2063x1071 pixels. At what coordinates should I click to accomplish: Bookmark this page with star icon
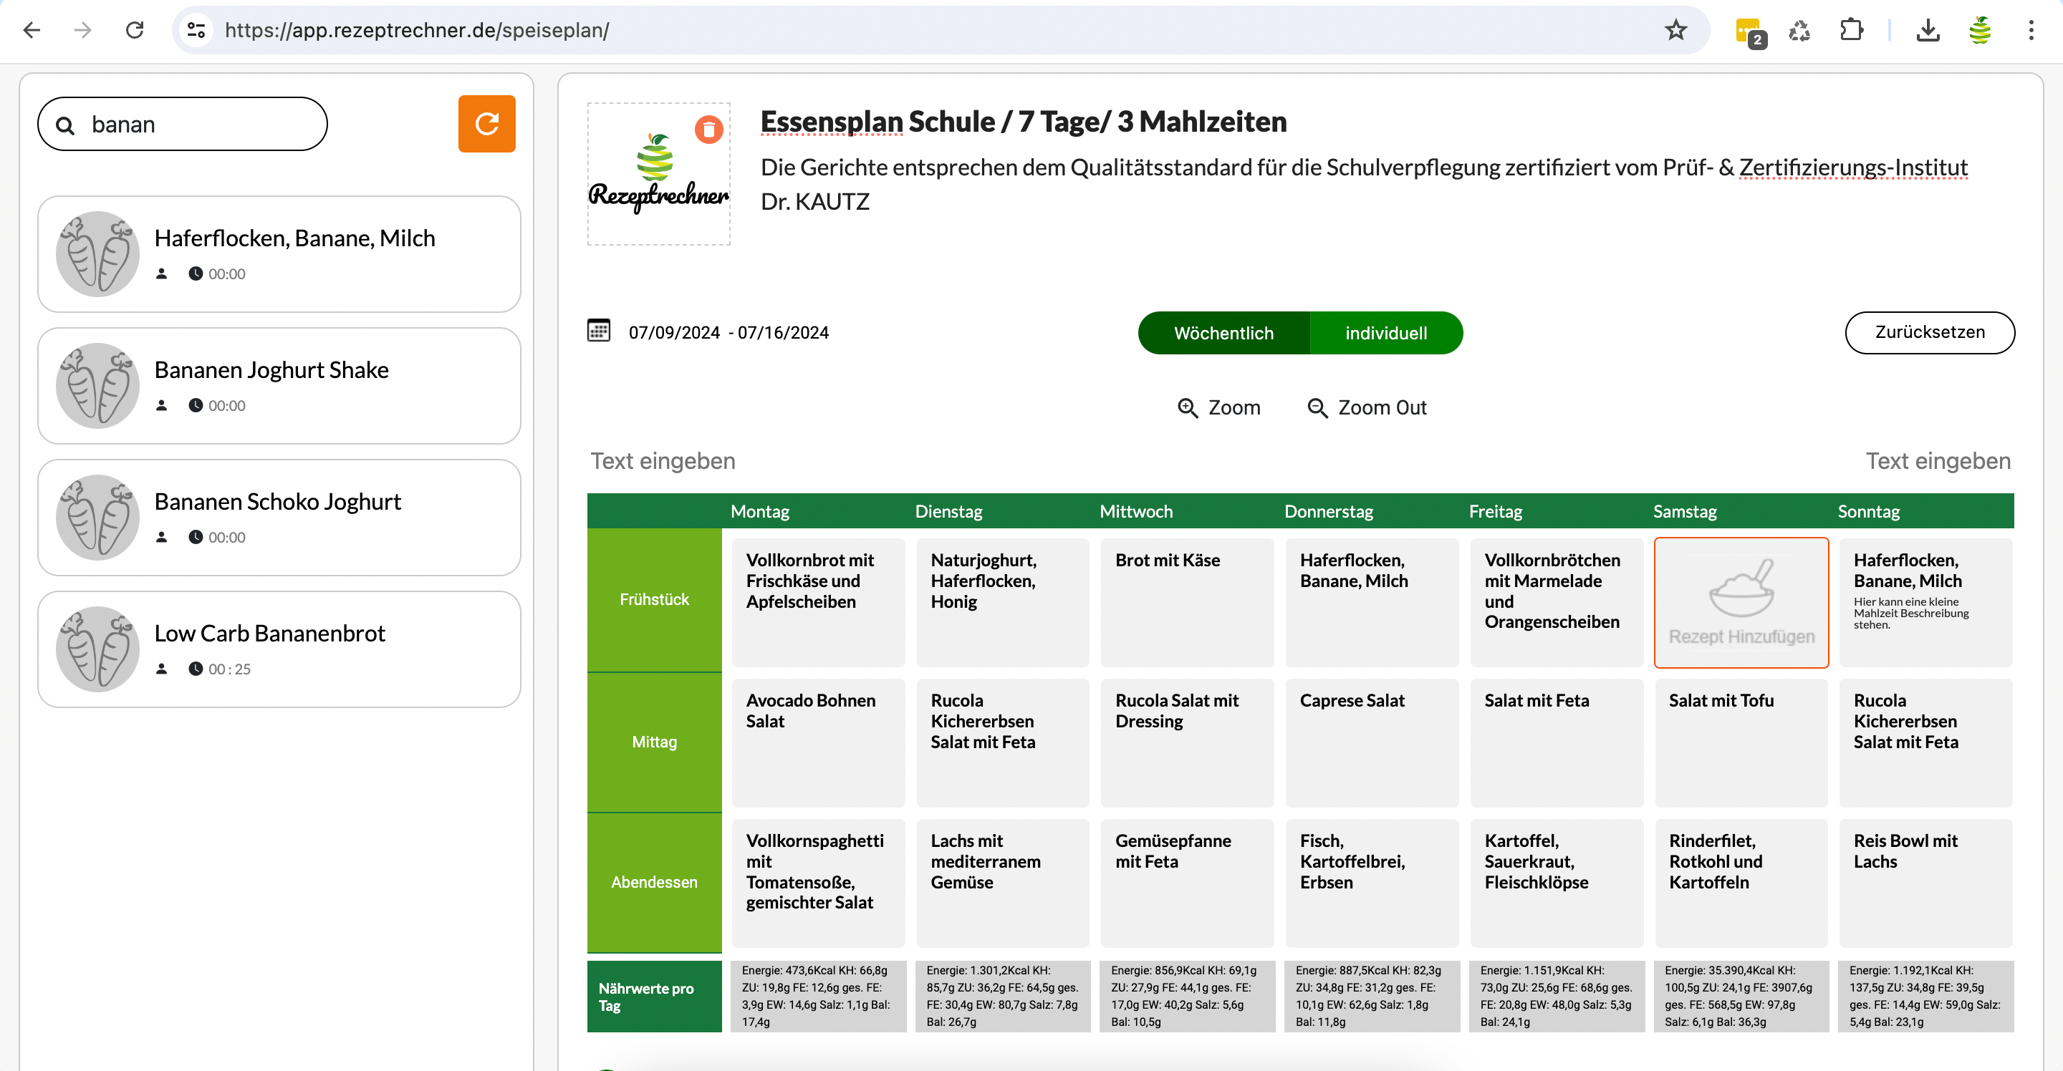point(1675,30)
